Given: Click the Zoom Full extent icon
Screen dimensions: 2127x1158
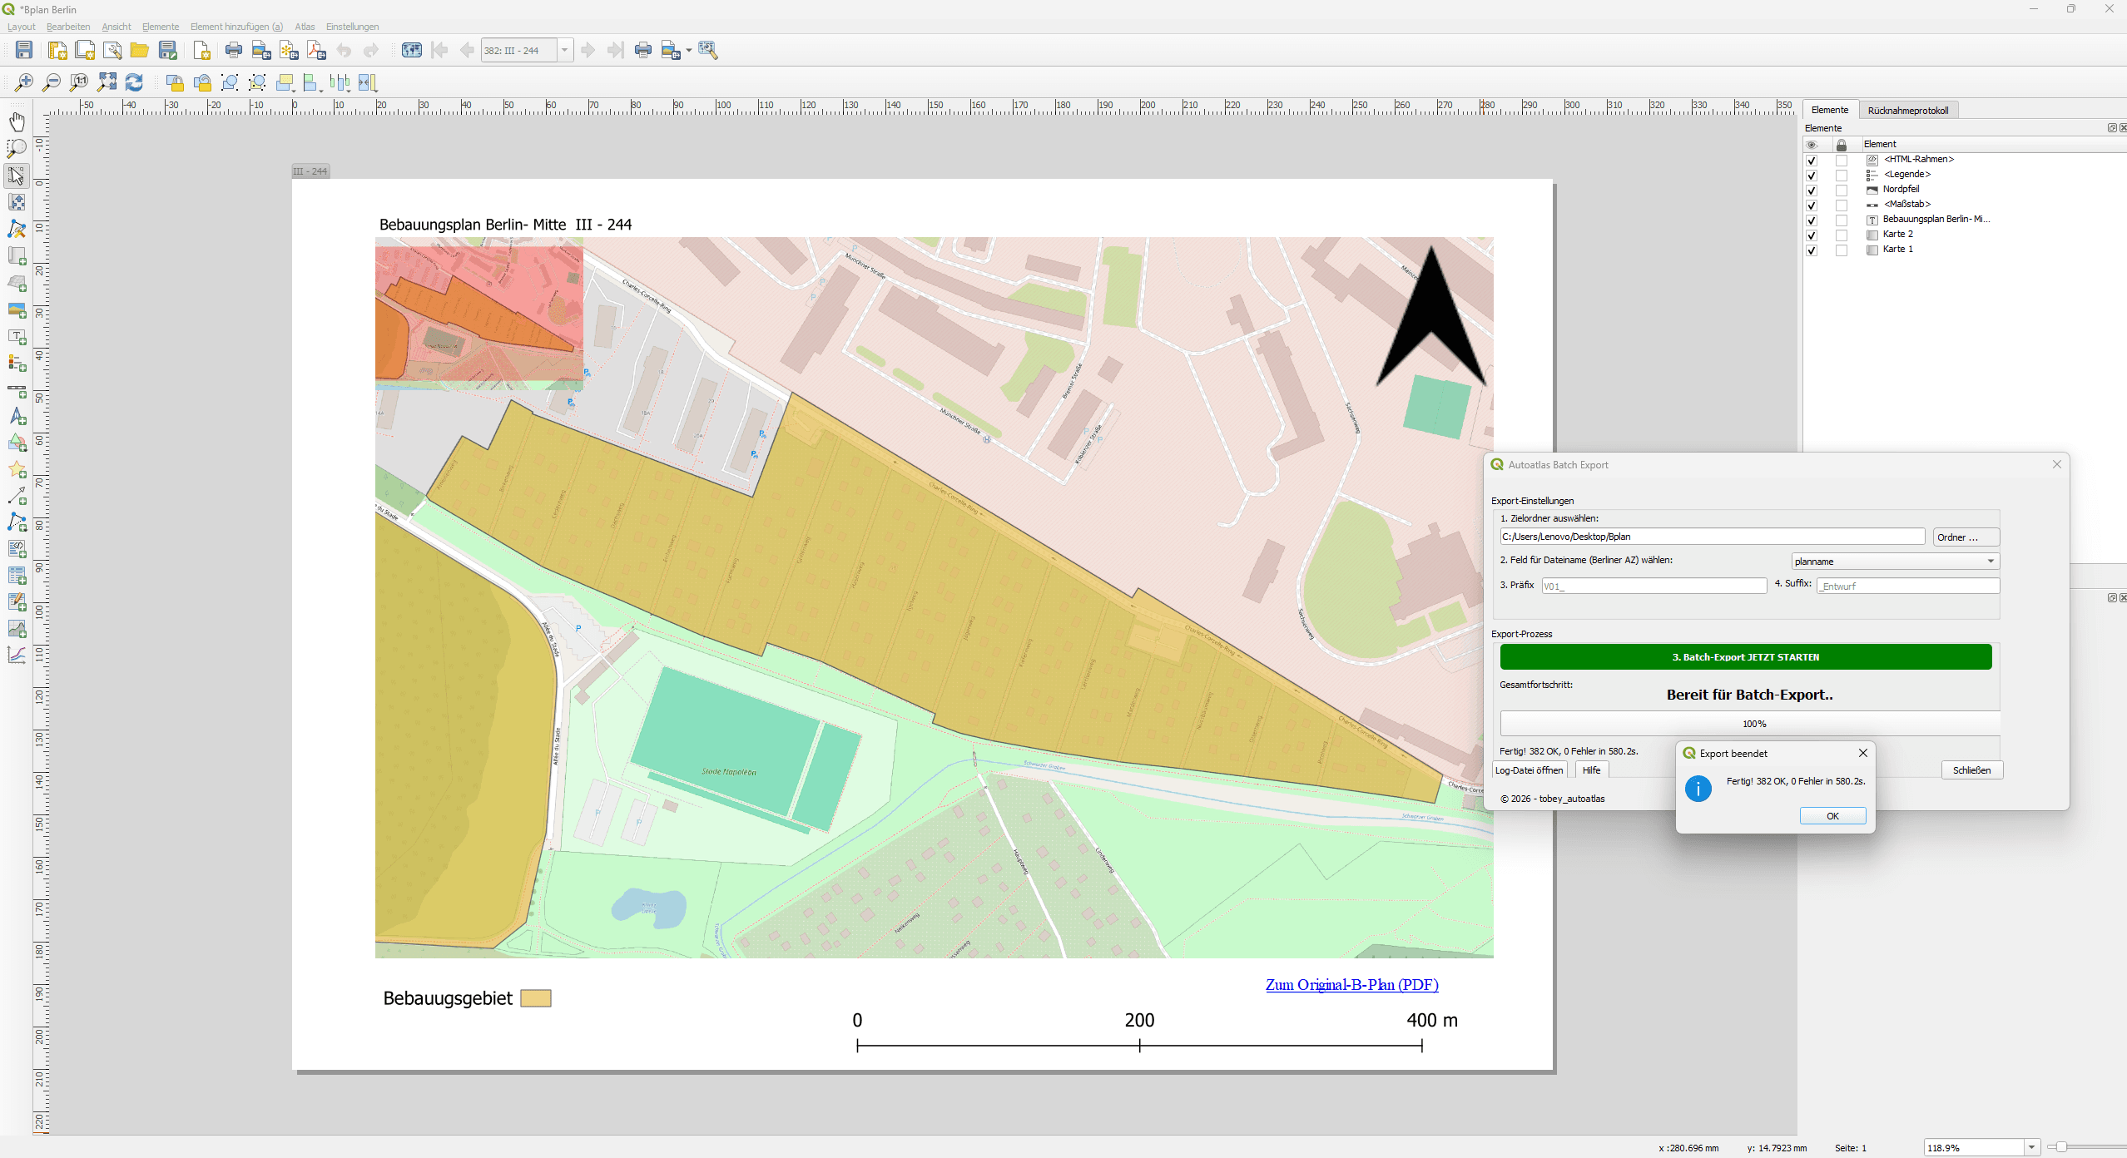Looking at the screenshot, I should pos(107,82).
